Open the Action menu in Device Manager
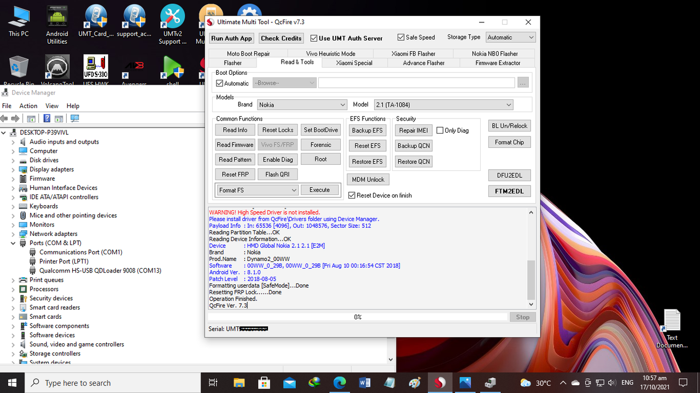The image size is (700, 393). 28,106
